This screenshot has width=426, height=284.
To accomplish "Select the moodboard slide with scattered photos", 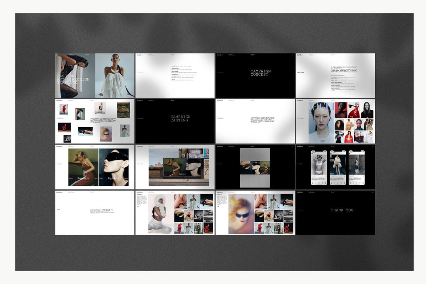I will (x=95, y=121).
